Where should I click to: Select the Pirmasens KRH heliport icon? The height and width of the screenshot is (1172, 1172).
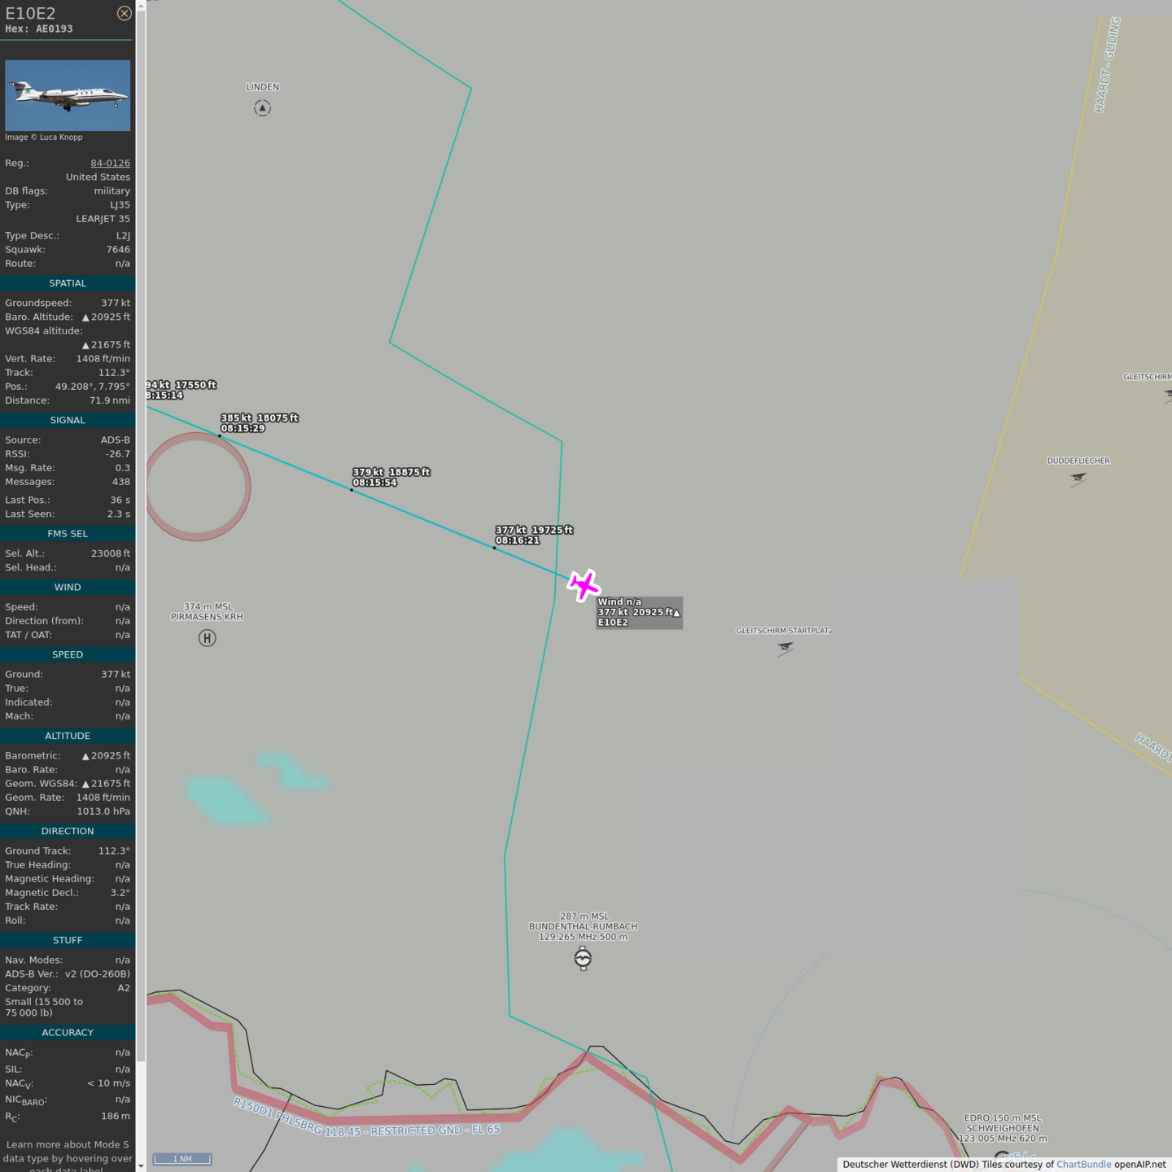(x=208, y=638)
